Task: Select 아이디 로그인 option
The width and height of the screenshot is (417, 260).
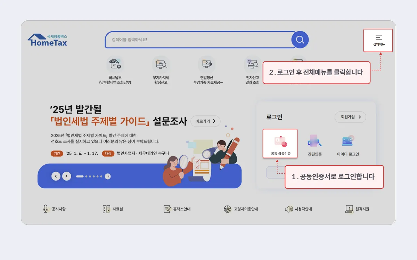Action: coord(348,145)
